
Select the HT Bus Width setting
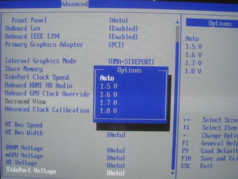tap(24, 133)
